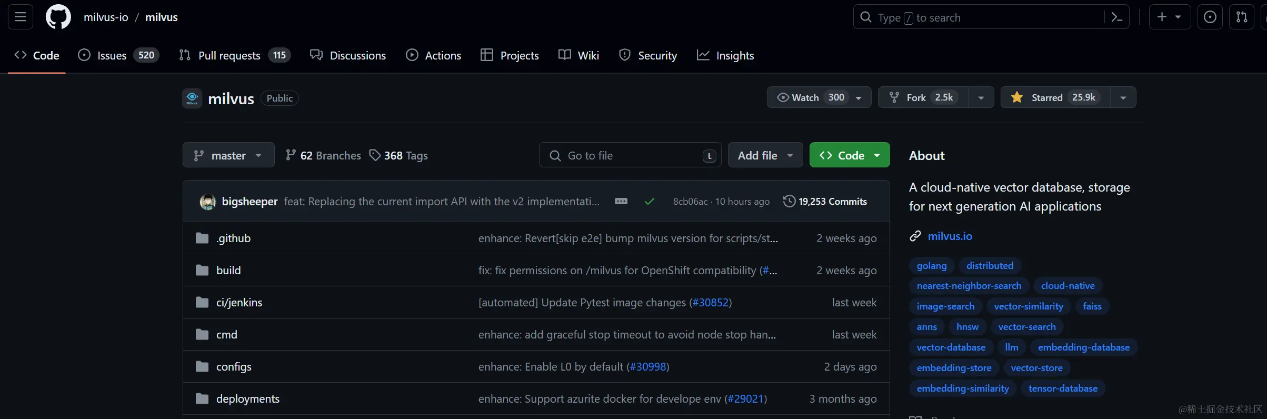Viewport: 1267px width, 419px height.
Task: Click the faiss topic tag
Action: tap(1092, 306)
